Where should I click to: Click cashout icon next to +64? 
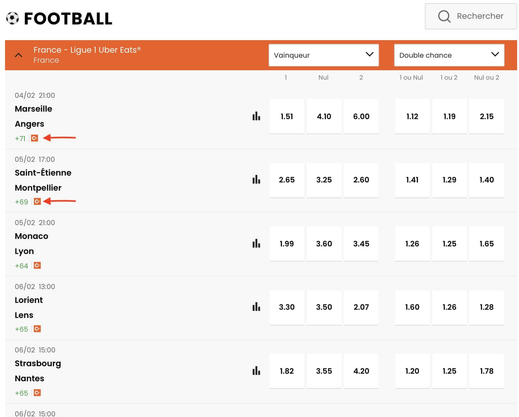[x=37, y=266]
